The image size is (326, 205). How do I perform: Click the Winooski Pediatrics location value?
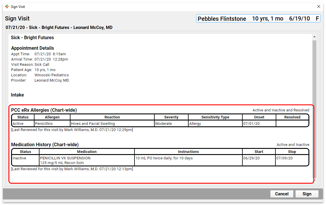51,75
